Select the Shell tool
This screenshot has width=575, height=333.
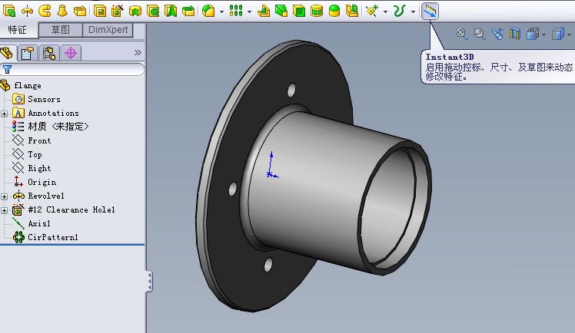click(x=299, y=11)
